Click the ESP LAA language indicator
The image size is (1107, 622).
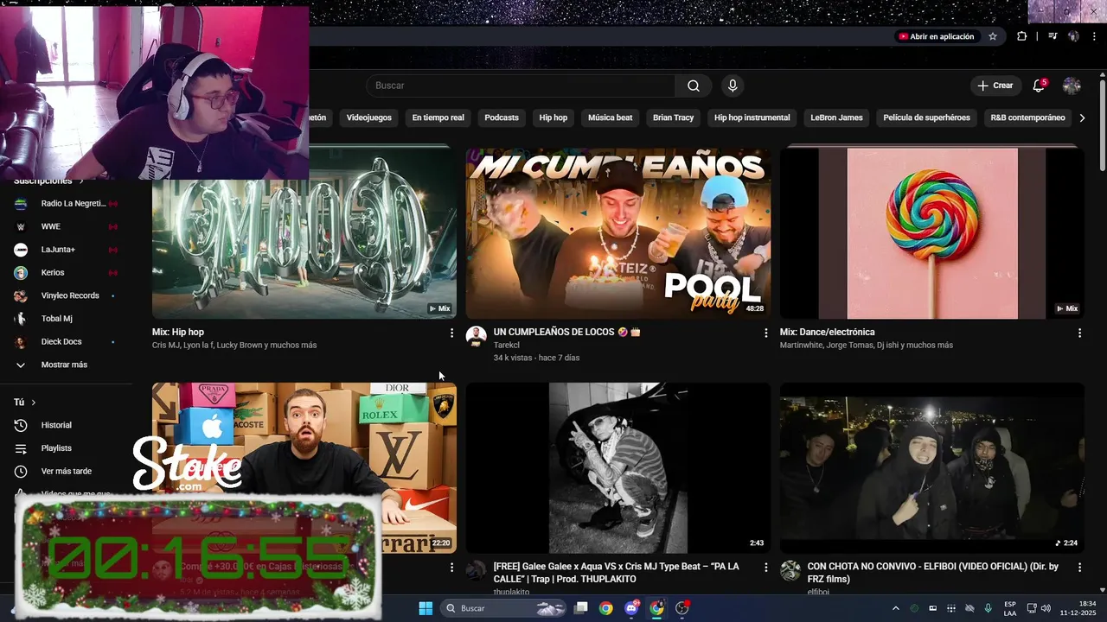pyautogui.click(x=1010, y=608)
